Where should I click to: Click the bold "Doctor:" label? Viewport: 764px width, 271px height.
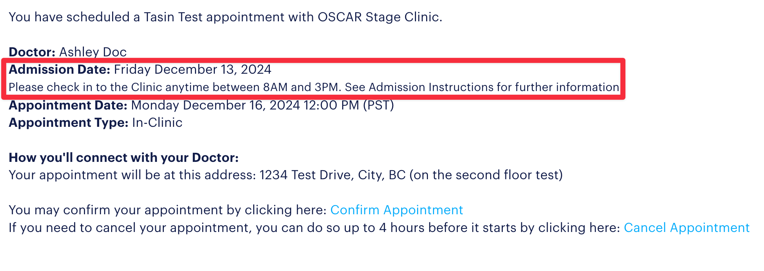[x=32, y=52]
